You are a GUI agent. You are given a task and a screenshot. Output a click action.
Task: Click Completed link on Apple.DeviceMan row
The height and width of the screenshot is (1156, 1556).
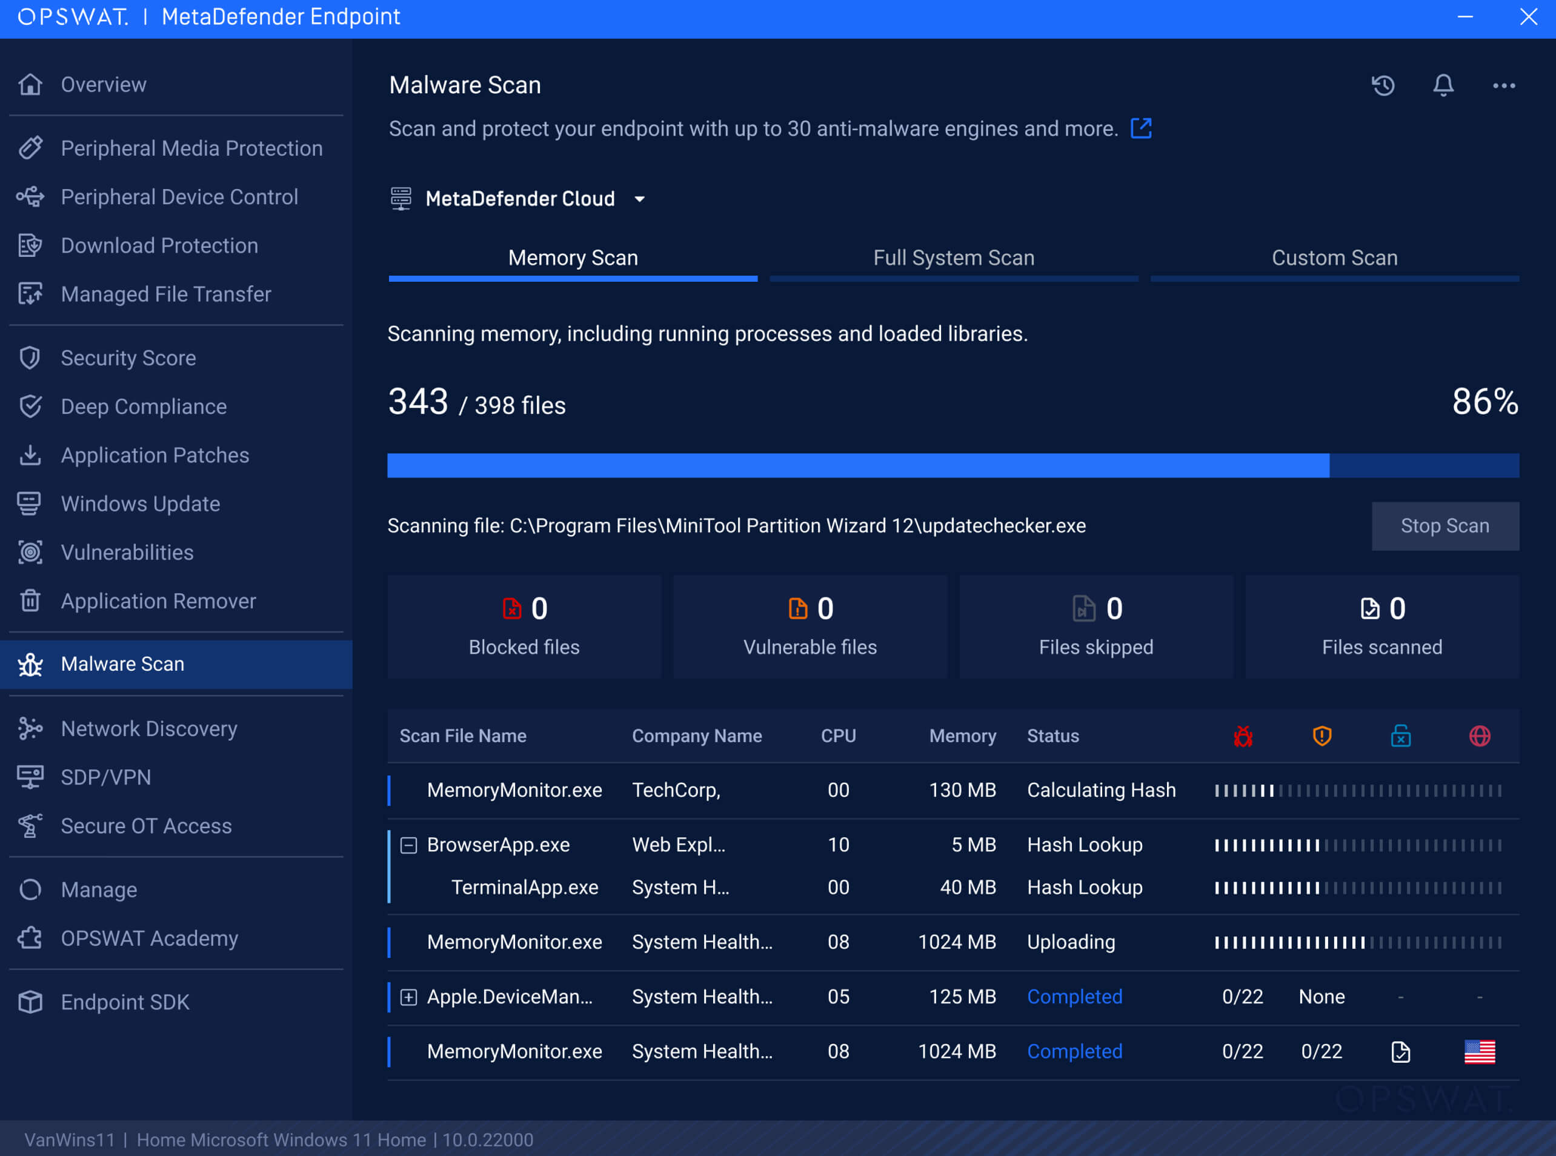[1075, 997]
